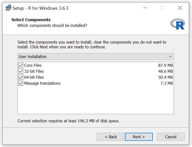Open the User installation combo box
192x147 pixels.
pos(96,57)
